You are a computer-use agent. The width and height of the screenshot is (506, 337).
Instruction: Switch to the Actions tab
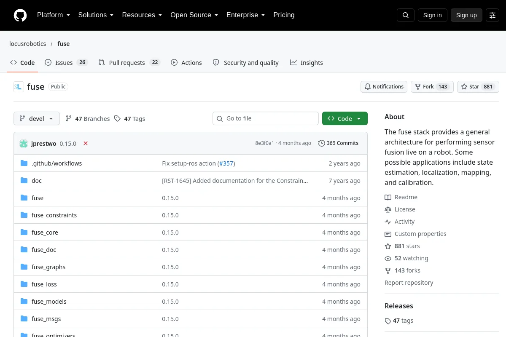pyautogui.click(x=186, y=63)
